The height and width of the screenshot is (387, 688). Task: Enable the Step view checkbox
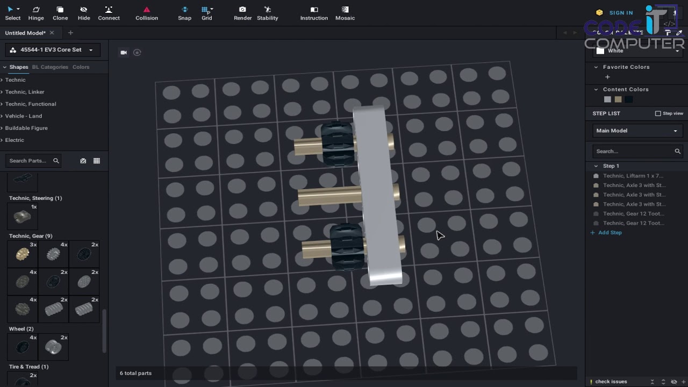658,113
